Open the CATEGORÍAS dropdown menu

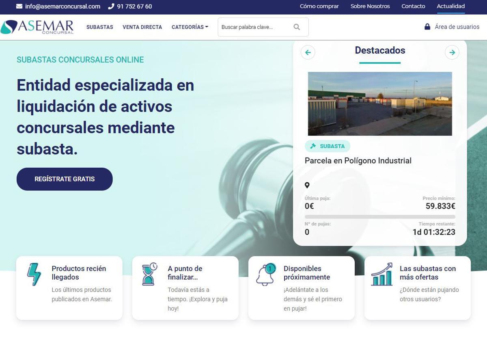point(190,27)
